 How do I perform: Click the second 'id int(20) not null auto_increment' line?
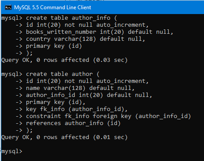coord(87,81)
